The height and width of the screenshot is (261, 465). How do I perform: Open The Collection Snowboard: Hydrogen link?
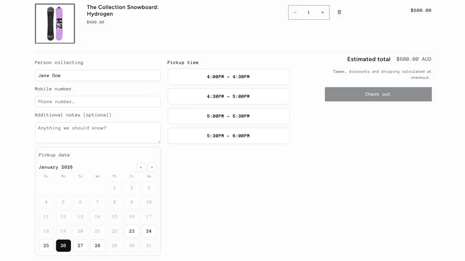[123, 10]
